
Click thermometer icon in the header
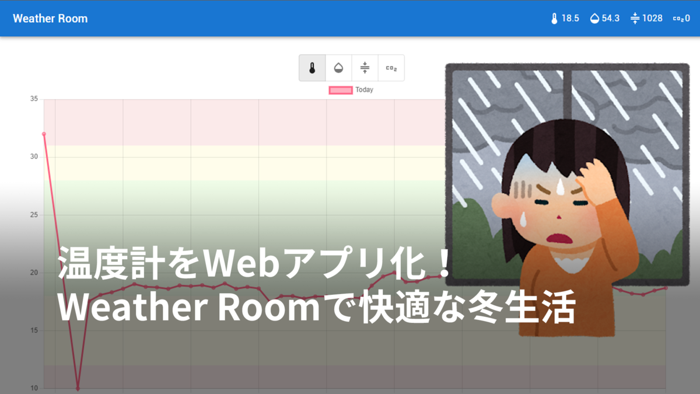point(554,19)
